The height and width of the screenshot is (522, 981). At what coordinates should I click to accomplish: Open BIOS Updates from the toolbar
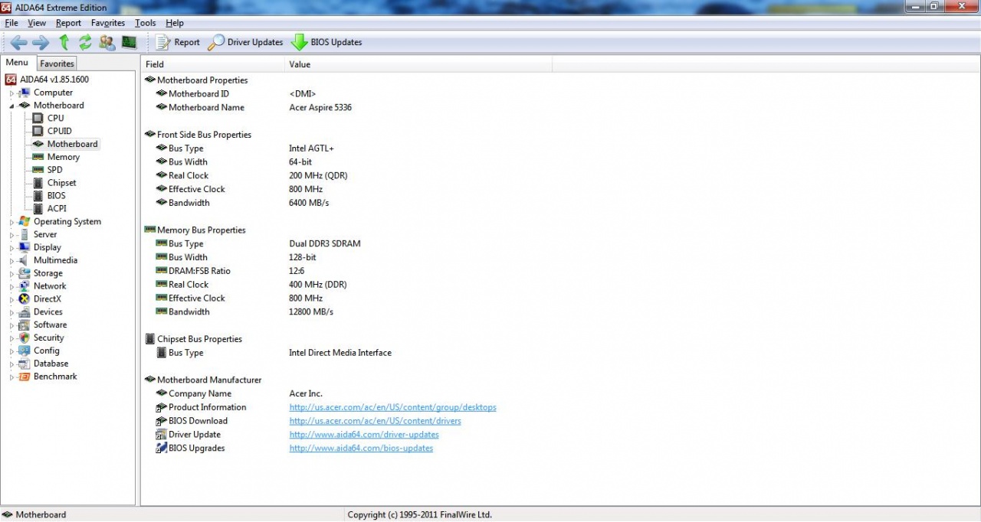click(x=326, y=42)
